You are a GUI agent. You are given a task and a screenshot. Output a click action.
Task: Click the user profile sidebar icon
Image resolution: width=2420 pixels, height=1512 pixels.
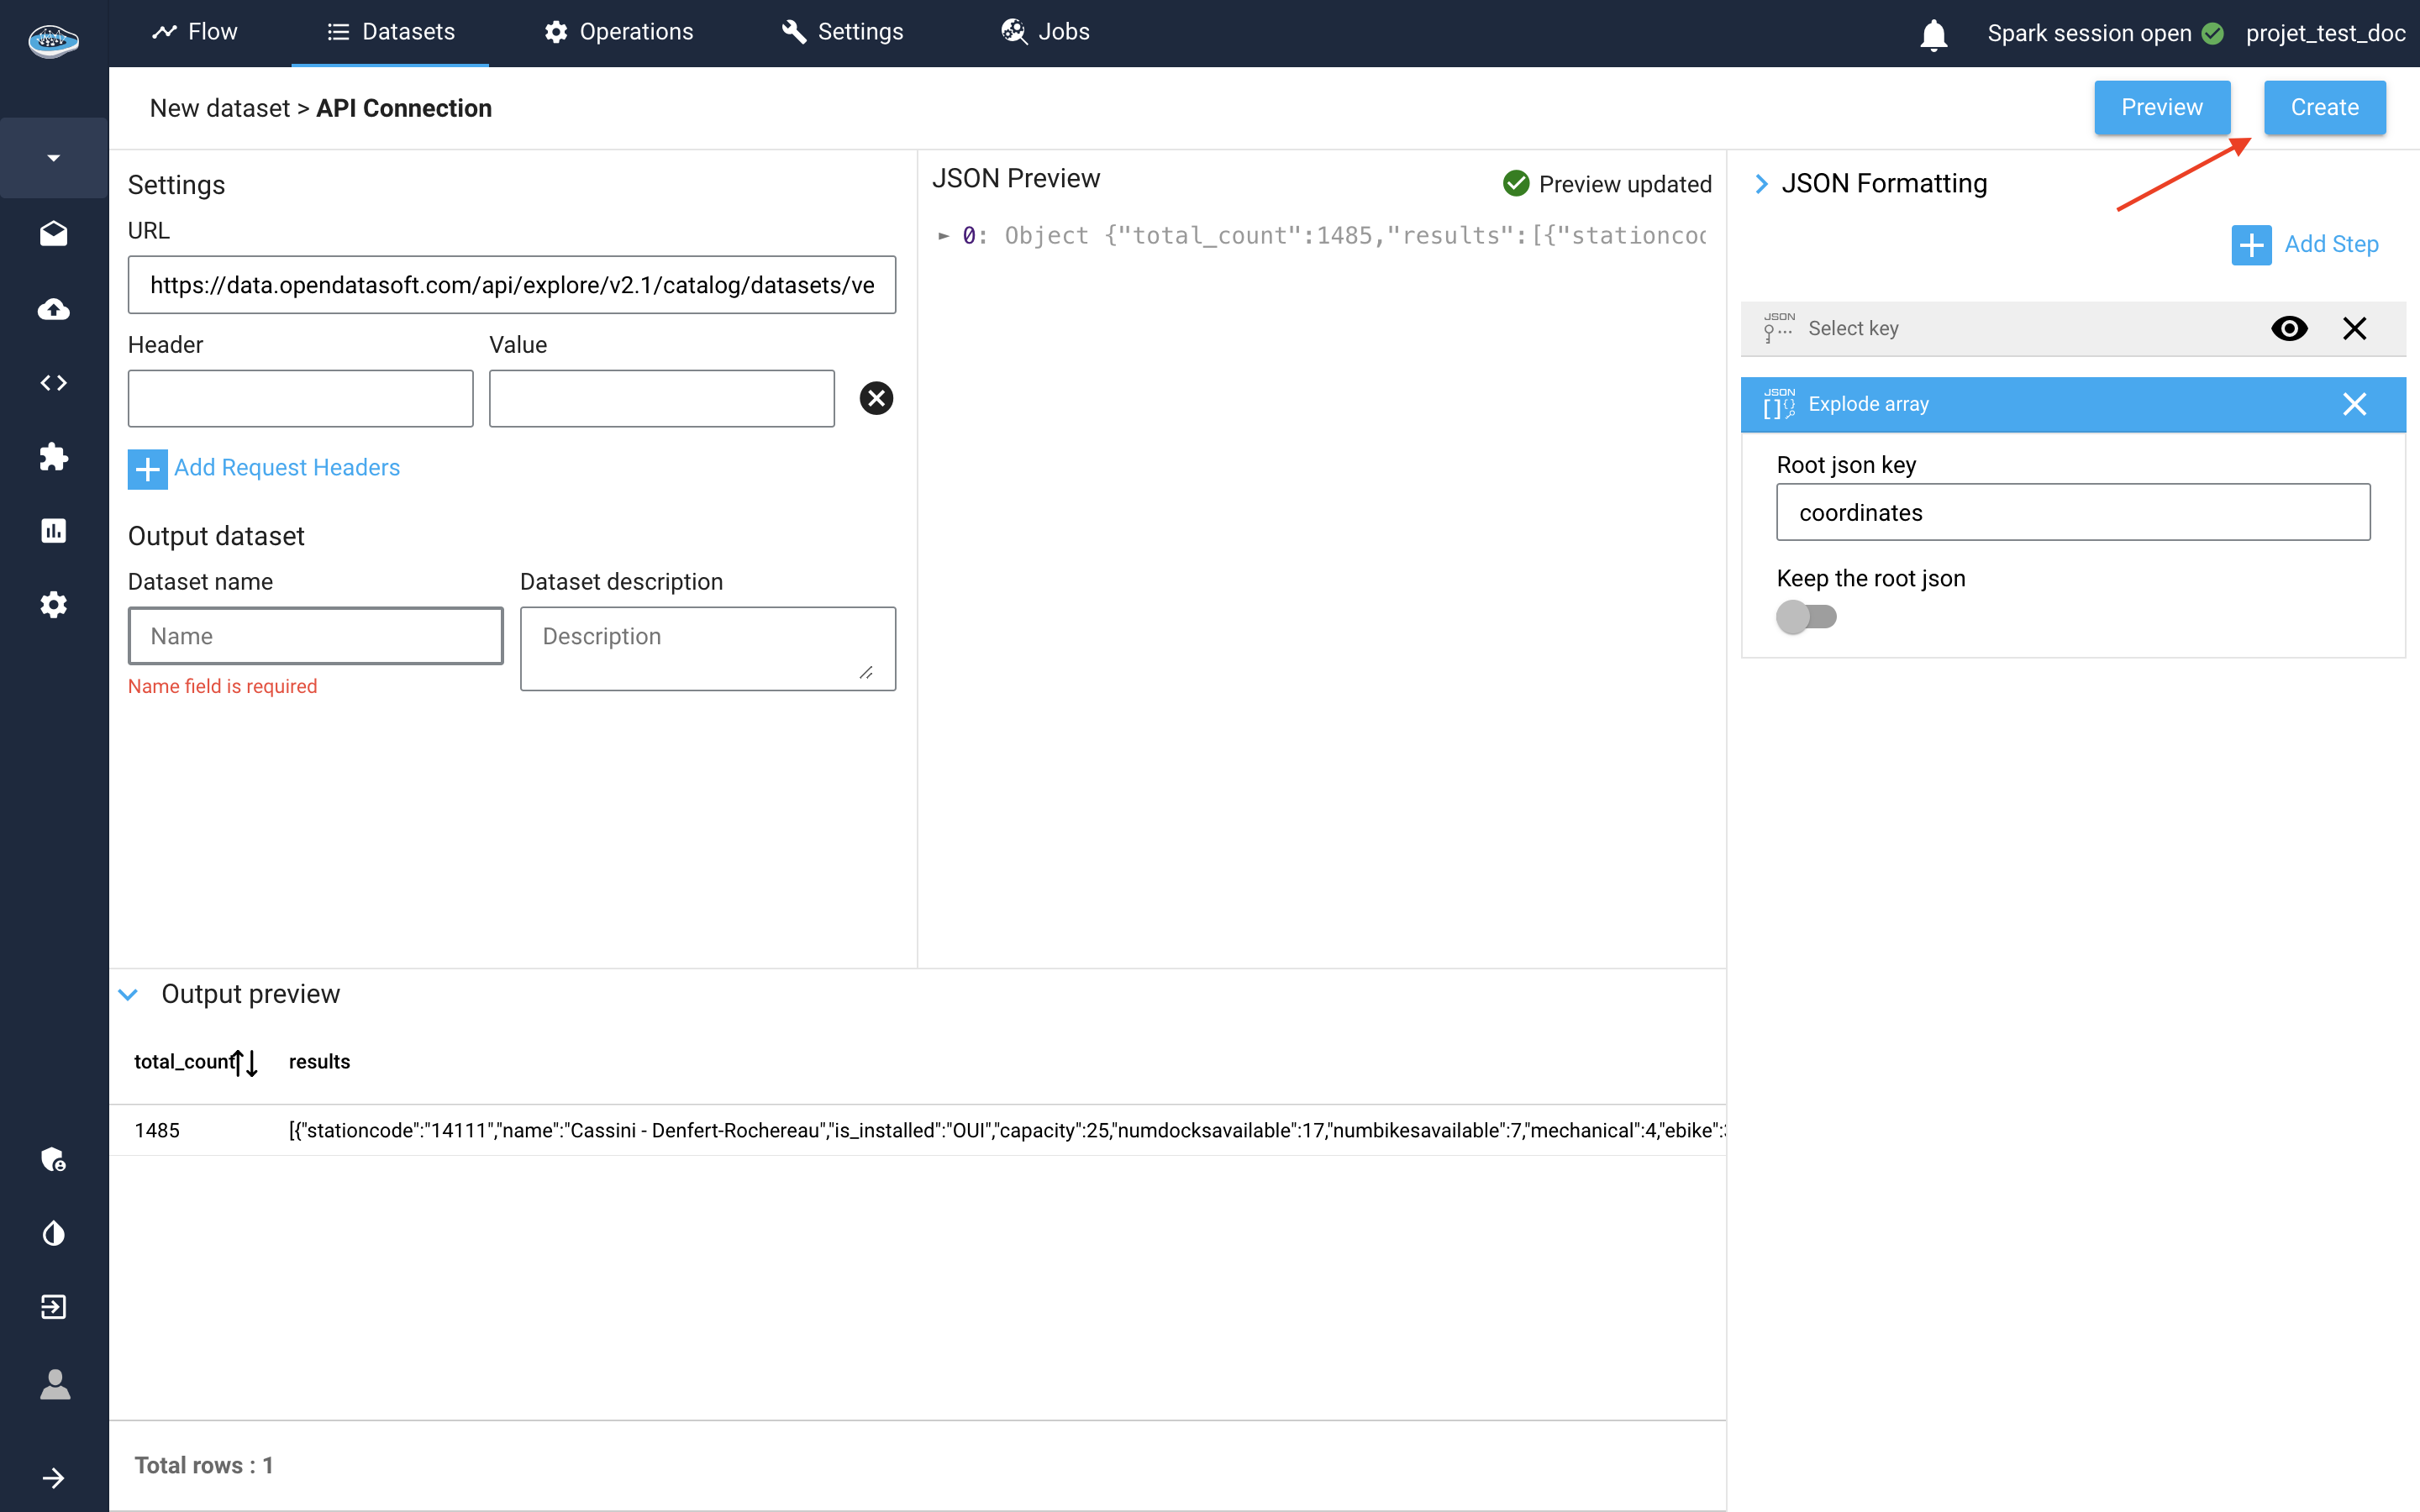coord(54,1385)
